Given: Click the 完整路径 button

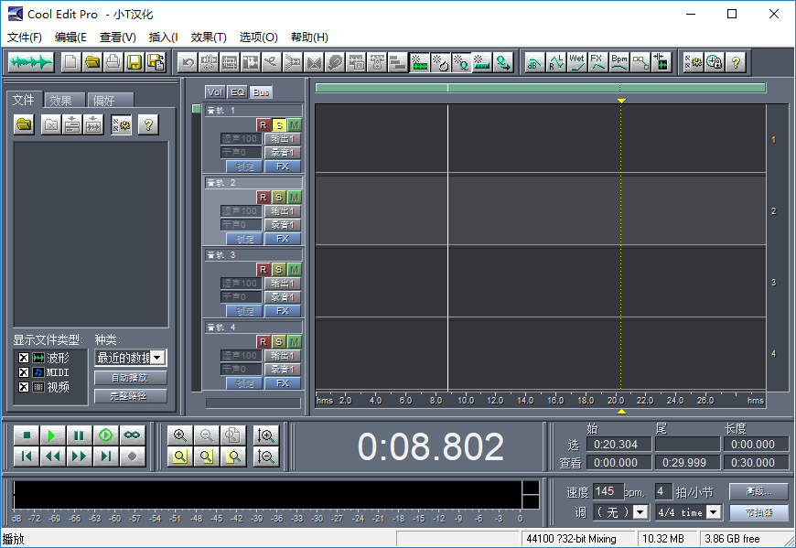Looking at the screenshot, I should click(131, 396).
